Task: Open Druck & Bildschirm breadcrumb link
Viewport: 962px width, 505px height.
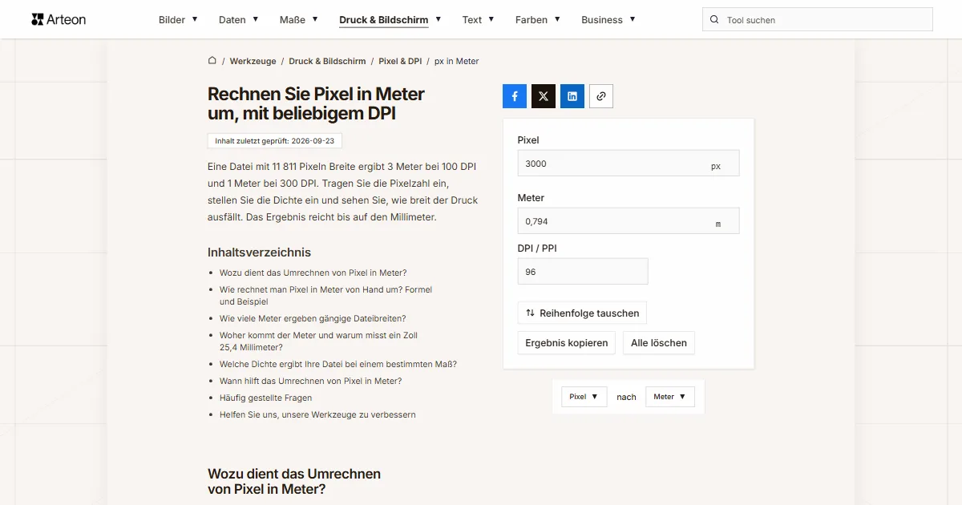Action: click(x=327, y=61)
